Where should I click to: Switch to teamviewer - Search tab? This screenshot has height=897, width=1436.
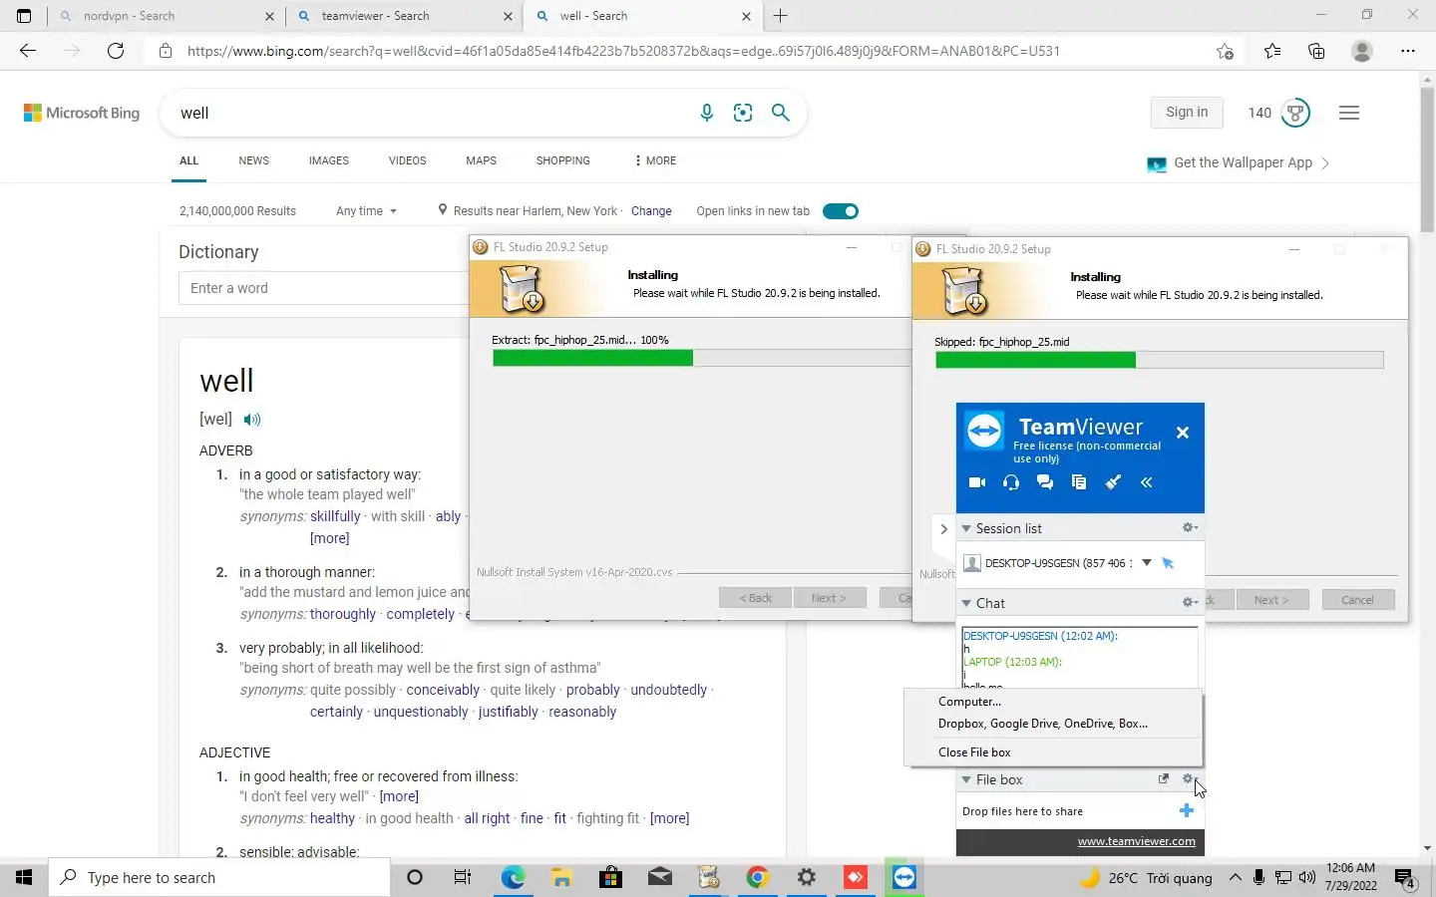point(404,16)
